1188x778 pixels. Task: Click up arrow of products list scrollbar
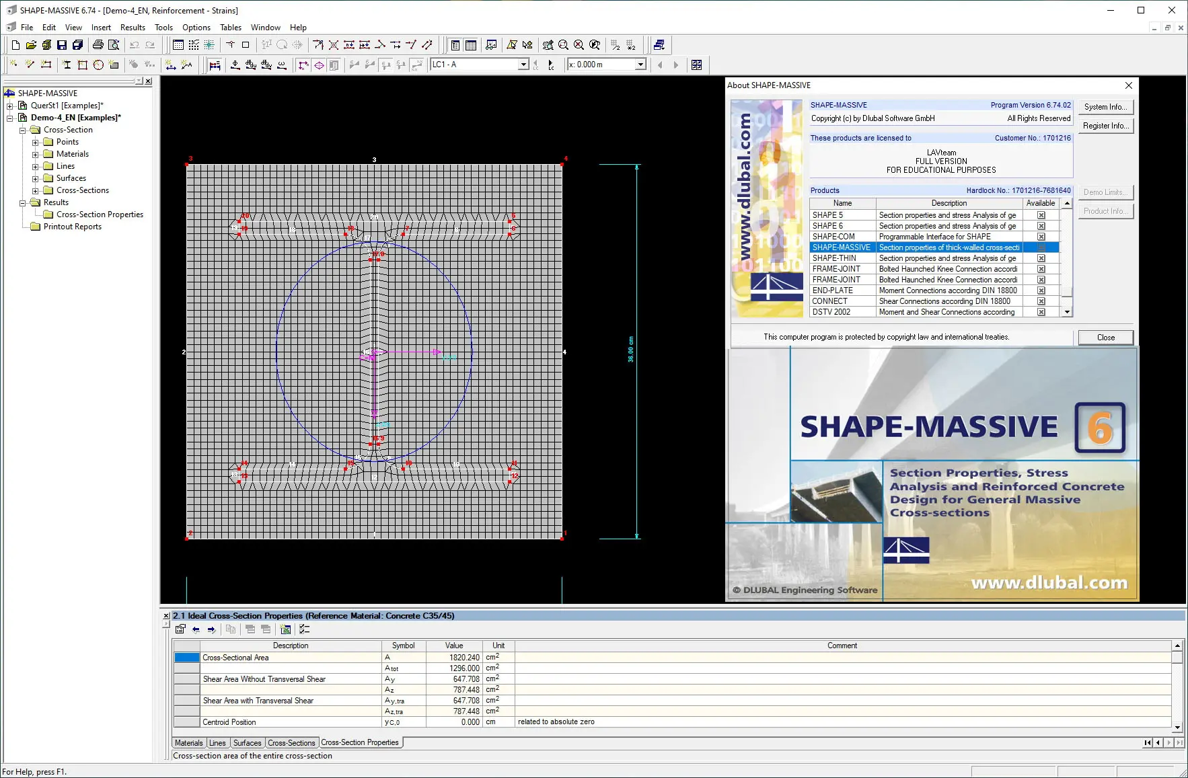pyautogui.click(x=1067, y=203)
